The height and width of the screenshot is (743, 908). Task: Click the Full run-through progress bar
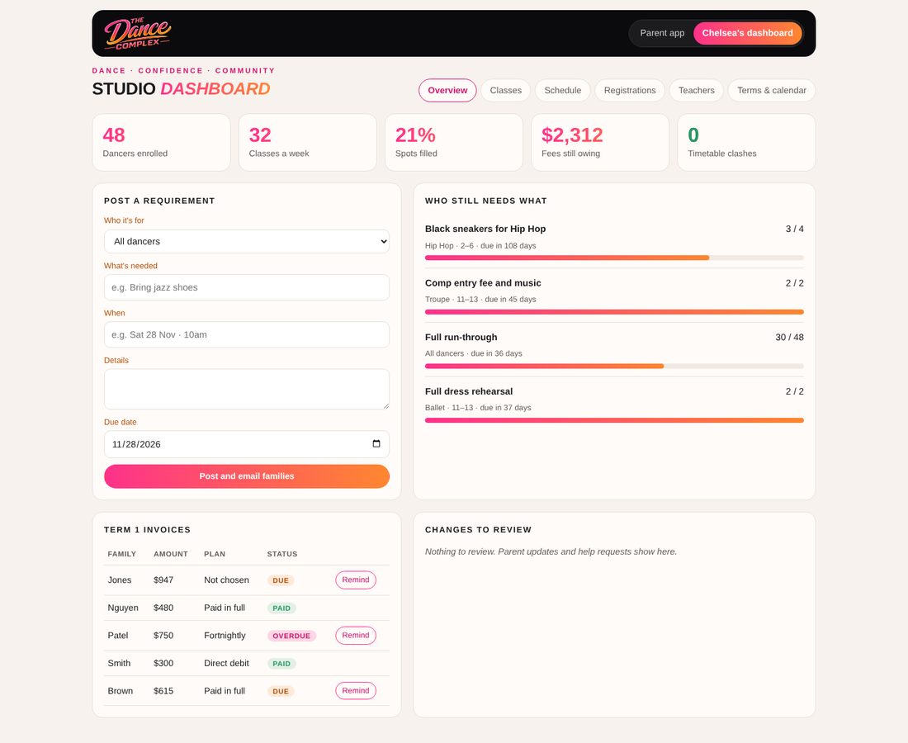point(614,366)
